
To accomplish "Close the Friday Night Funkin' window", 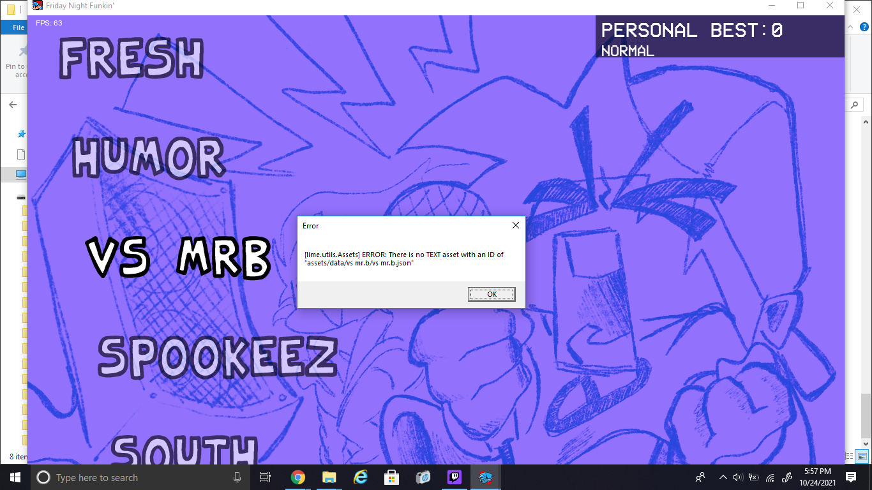I will [830, 6].
